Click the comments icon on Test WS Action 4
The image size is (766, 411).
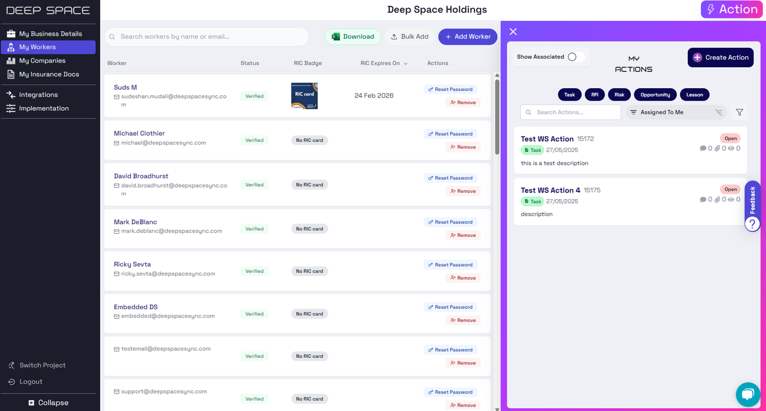pyautogui.click(x=703, y=200)
